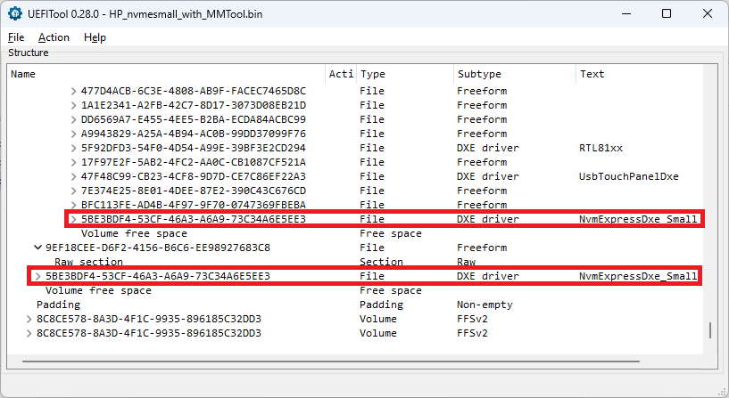This screenshot has height=398, width=729.
Task: Close the UEFITool window
Action: click(706, 14)
